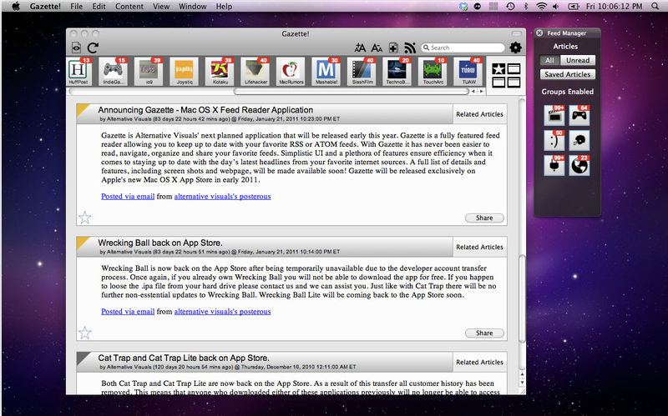
Task: Open the Joystiq feed
Action: (x=185, y=72)
